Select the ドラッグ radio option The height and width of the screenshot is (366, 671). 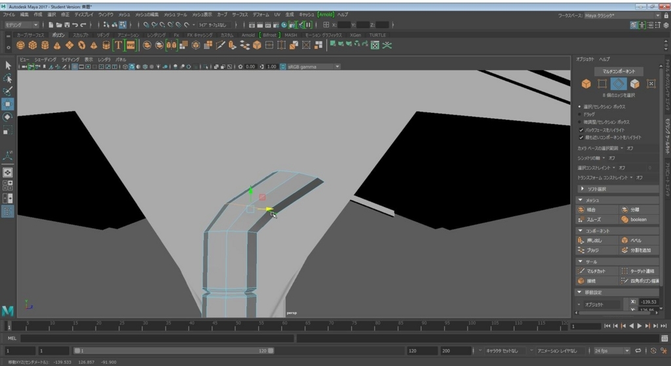point(580,114)
